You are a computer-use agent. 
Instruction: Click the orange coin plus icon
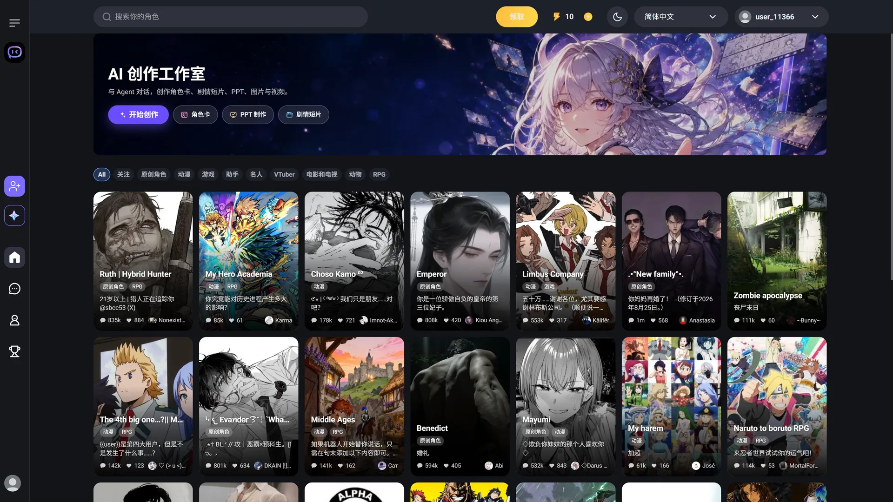tap(588, 17)
